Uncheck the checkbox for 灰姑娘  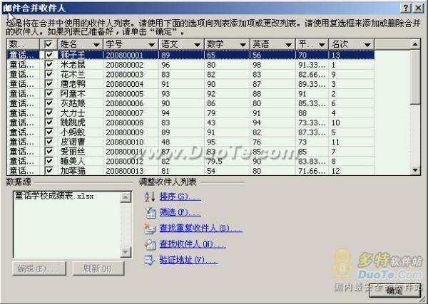click(x=49, y=103)
